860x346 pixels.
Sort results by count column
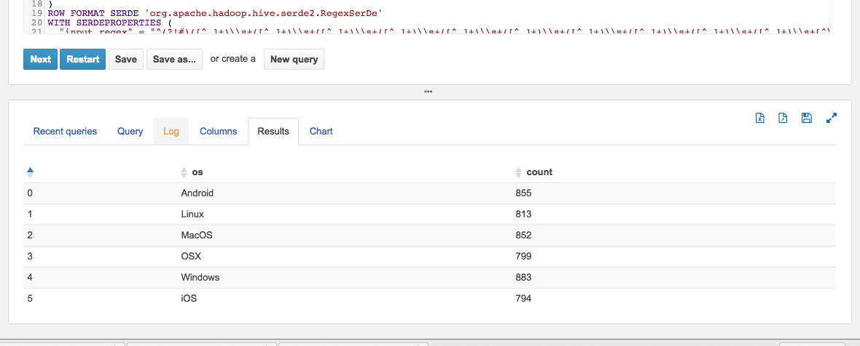pyautogui.click(x=539, y=172)
